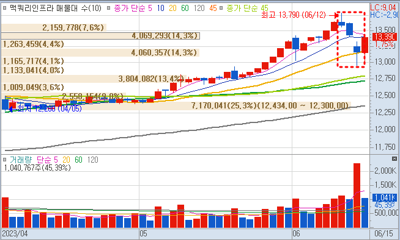This screenshot has height=240, width=400.
Task: Click the 13,000 price axis label
Action: tap(385, 62)
